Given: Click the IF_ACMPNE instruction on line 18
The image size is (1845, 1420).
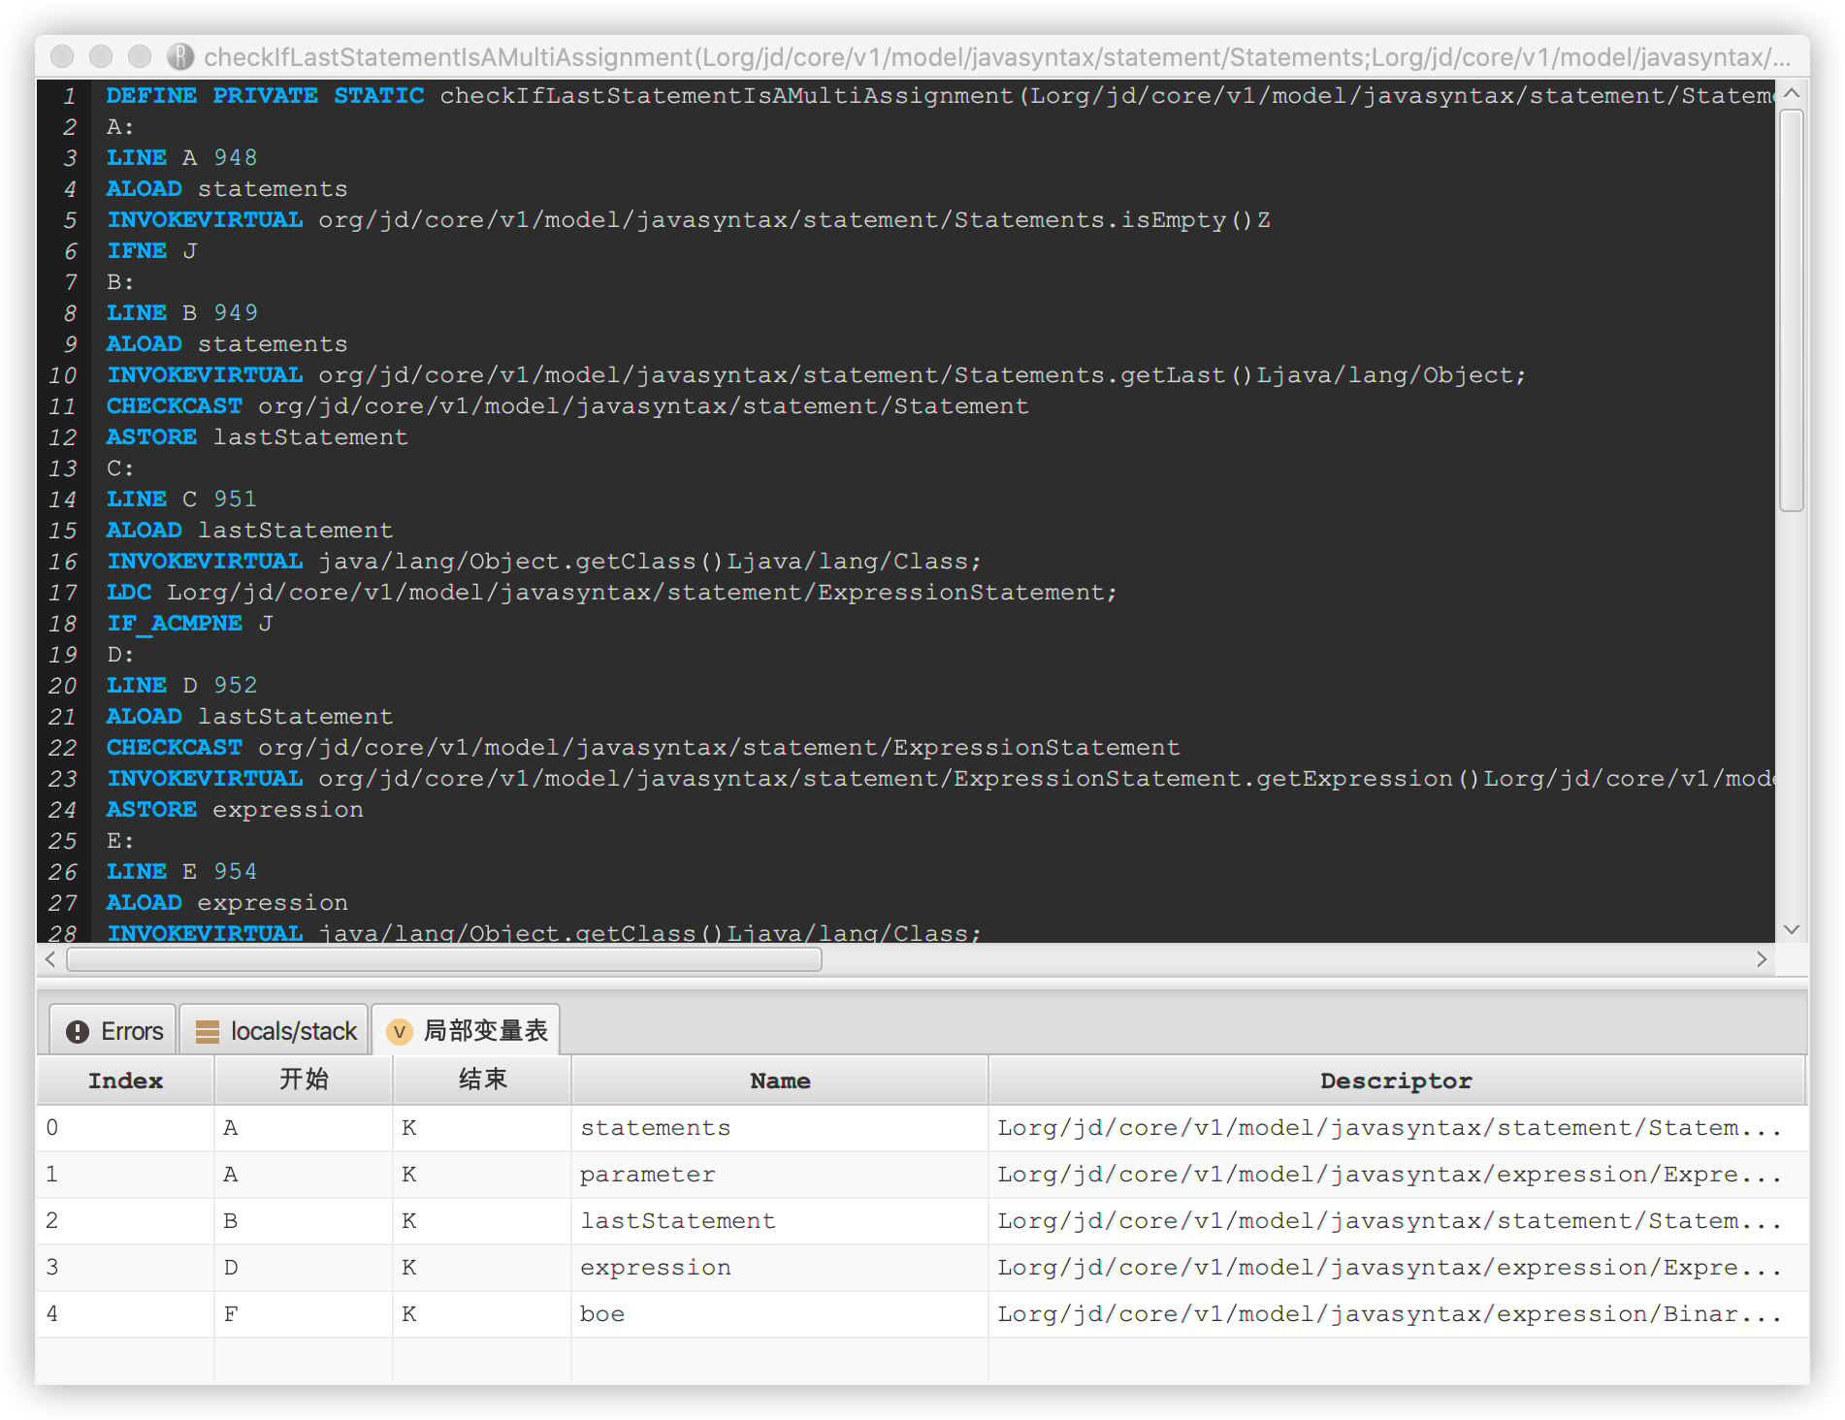Looking at the screenshot, I should [175, 624].
